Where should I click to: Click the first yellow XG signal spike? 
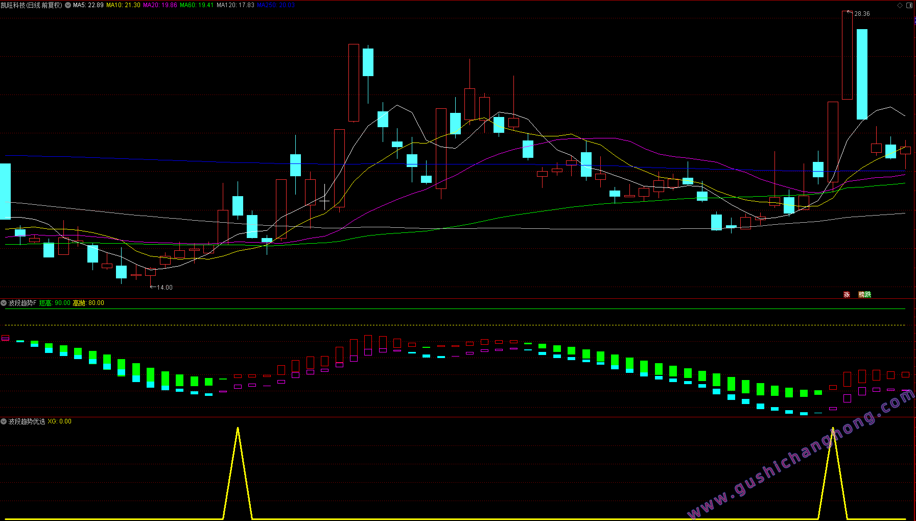[238, 472]
